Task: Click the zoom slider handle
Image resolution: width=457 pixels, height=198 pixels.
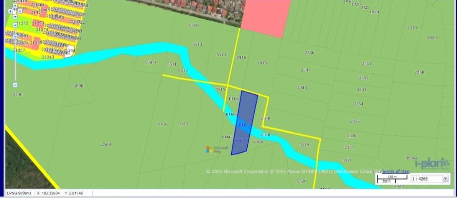Action: pos(15,35)
